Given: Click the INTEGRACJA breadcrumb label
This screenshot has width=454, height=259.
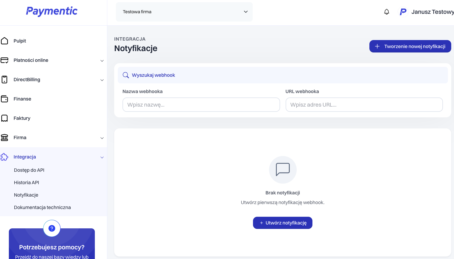Looking at the screenshot, I should pos(130,39).
